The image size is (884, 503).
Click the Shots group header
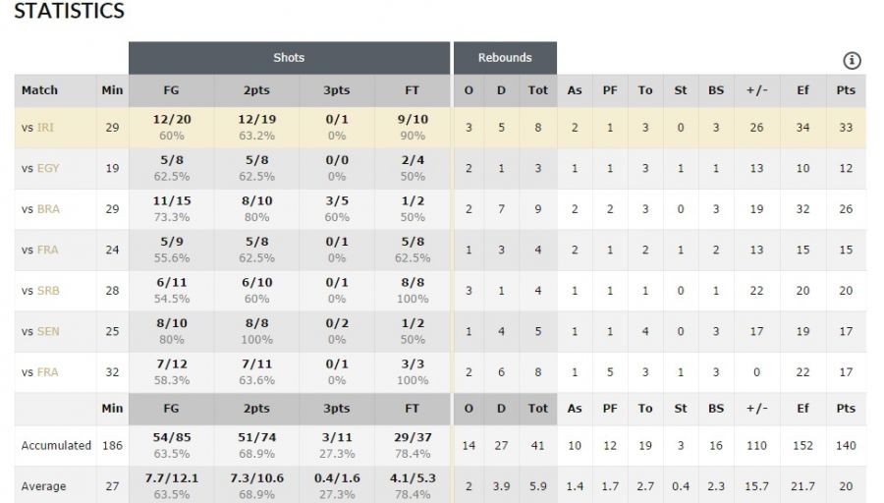point(289,58)
